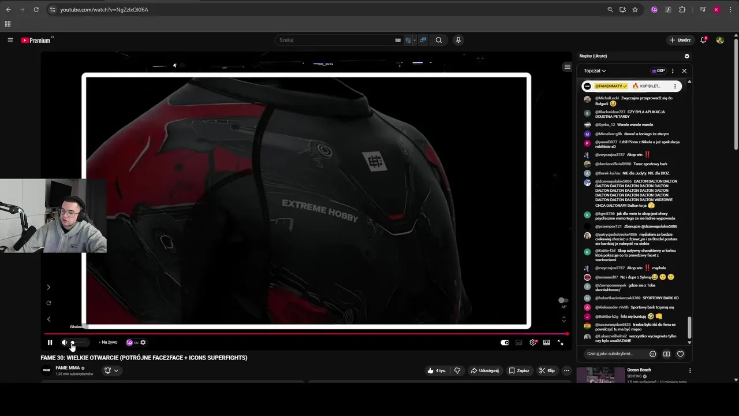This screenshot has width=739, height=416.
Task: Click the 0XP crown badge in chat
Action: pos(658,70)
